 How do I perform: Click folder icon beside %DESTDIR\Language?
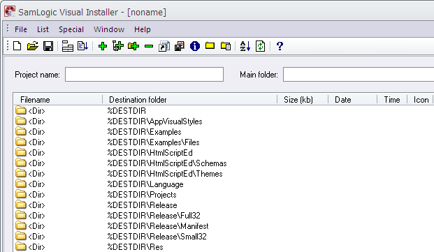[21, 184]
